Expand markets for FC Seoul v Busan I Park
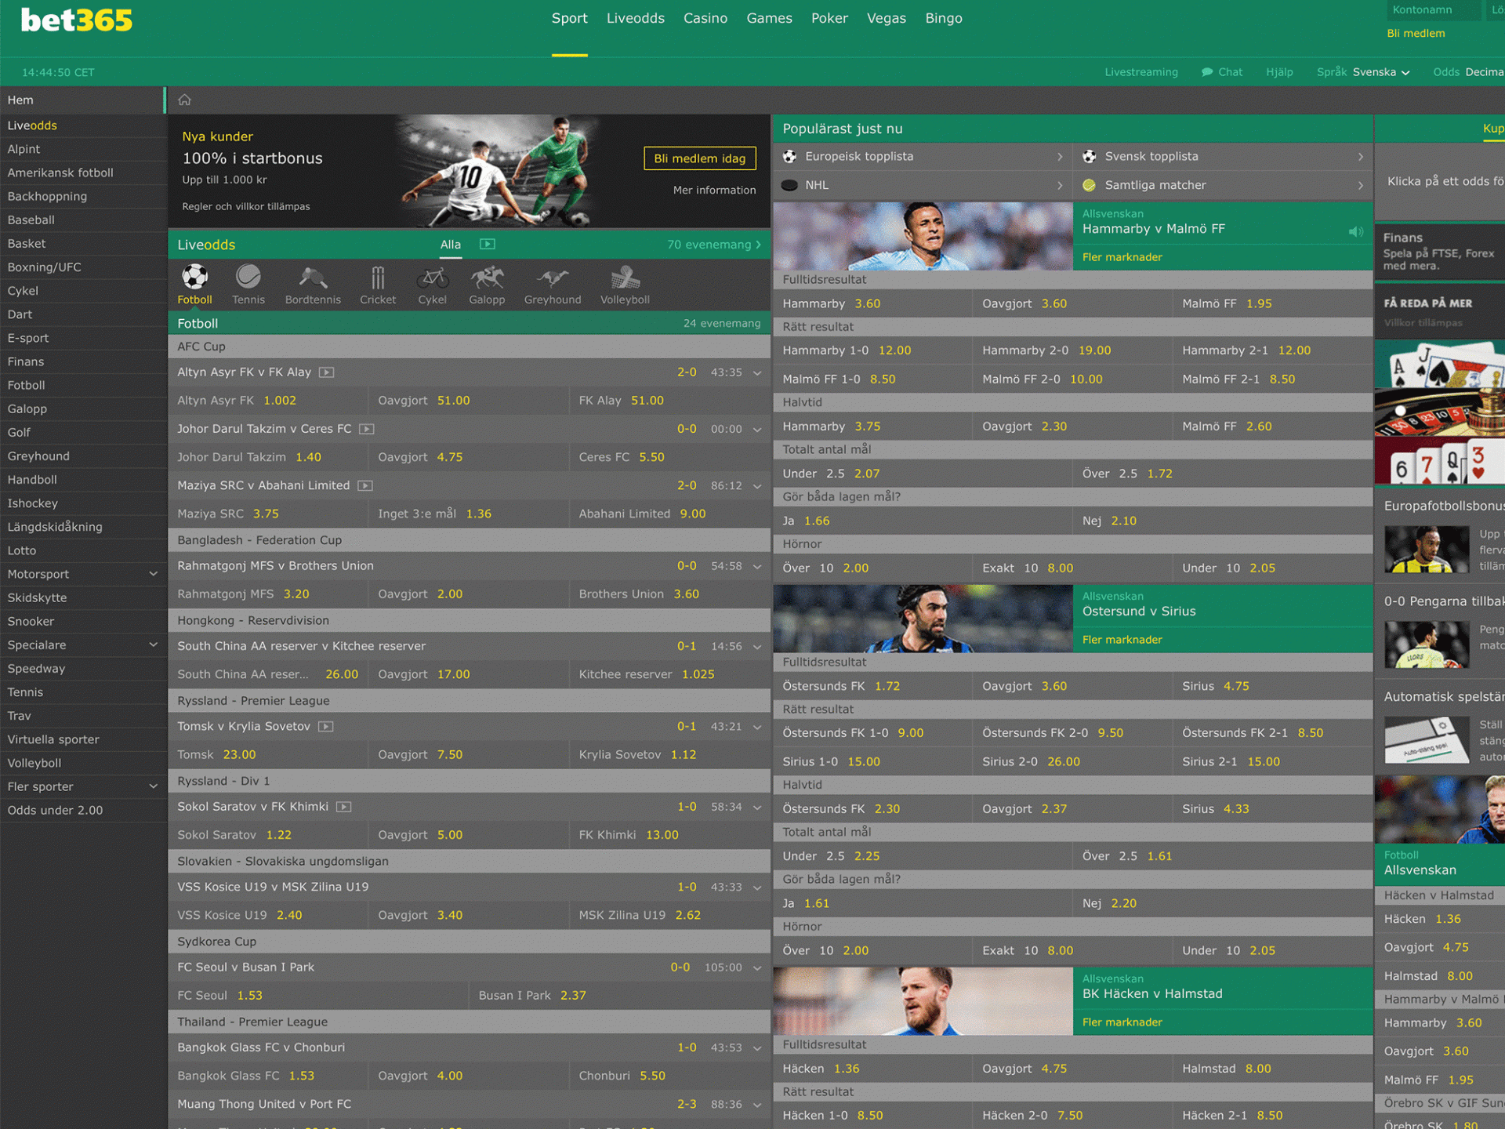This screenshot has width=1505, height=1129. 757,968
